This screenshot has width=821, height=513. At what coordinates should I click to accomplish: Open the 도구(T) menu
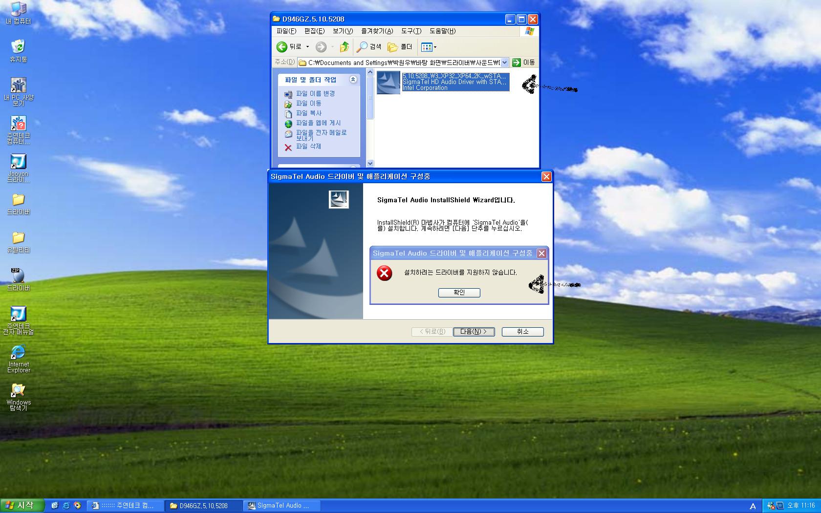click(410, 31)
